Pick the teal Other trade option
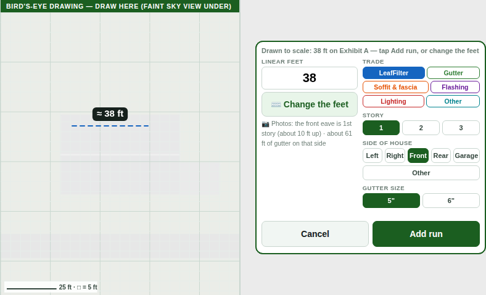This screenshot has height=295, width=486. (x=453, y=101)
